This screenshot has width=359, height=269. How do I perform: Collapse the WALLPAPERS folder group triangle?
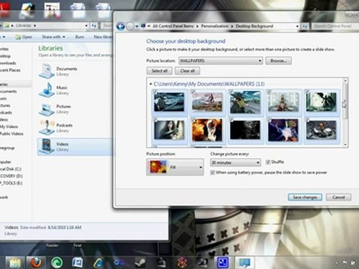150,84
